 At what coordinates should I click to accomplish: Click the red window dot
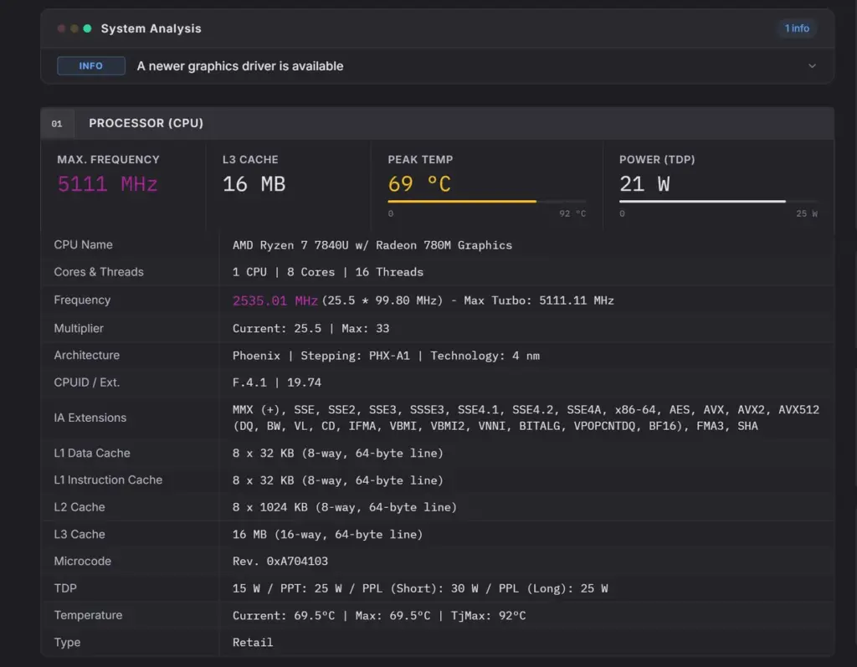pyautogui.click(x=61, y=28)
